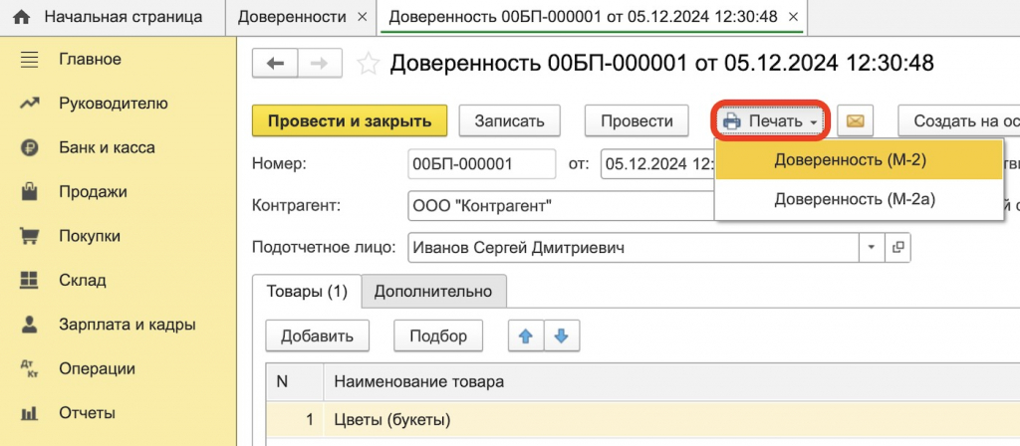Move row up with blue up arrow
This screenshot has height=446, width=1020.
click(526, 336)
